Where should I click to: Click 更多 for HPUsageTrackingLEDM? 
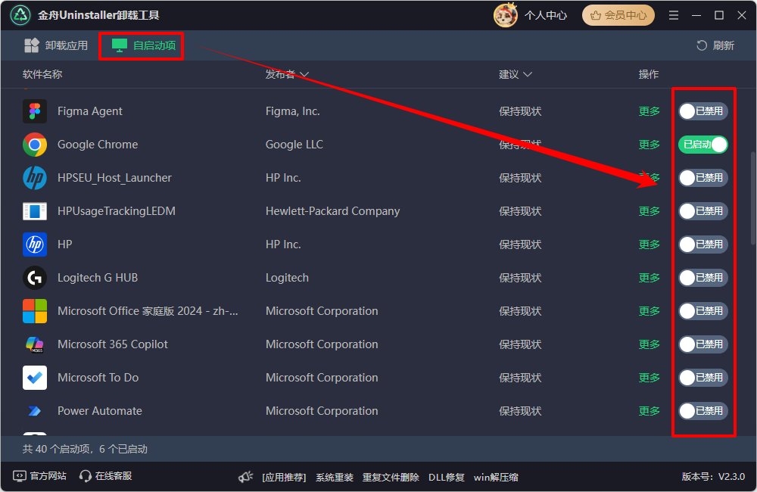pyautogui.click(x=649, y=211)
